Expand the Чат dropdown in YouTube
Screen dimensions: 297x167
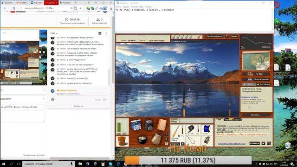pyautogui.click(x=54, y=33)
